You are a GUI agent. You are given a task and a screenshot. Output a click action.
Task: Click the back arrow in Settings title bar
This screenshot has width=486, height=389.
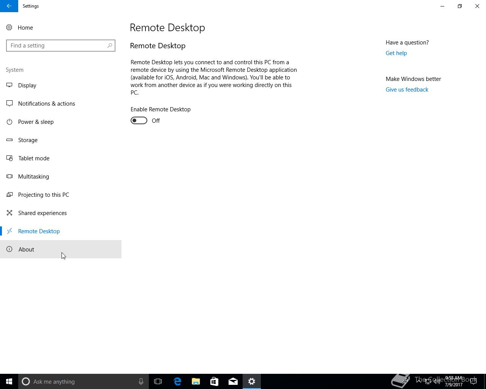click(9, 6)
